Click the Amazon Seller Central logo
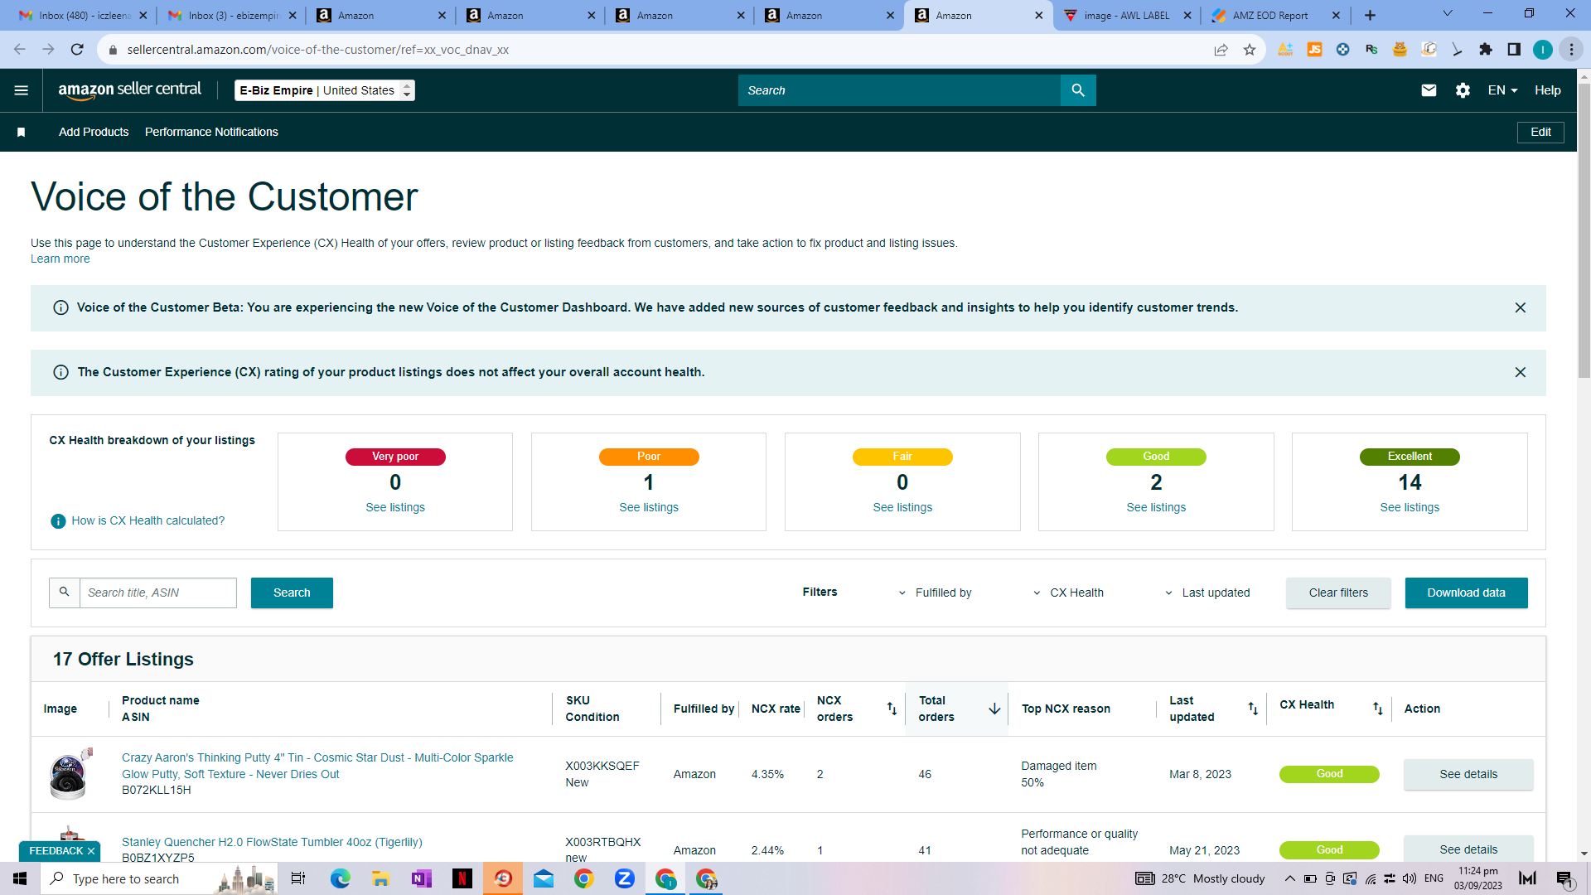The height and width of the screenshot is (895, 1591). click(x=129, y=90)
